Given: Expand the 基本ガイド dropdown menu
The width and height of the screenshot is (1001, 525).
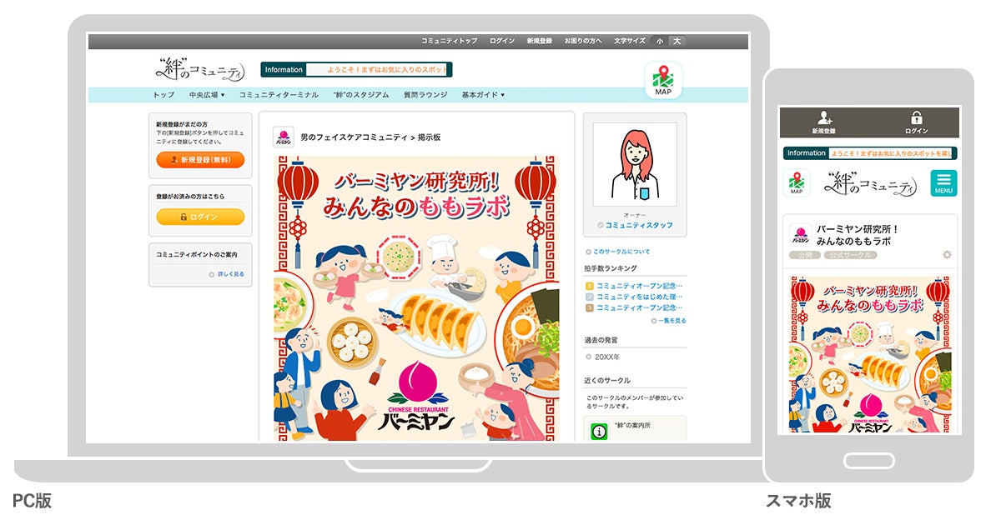Looking at the screenshot, I should pyautogui.click(x=483, y=95).
